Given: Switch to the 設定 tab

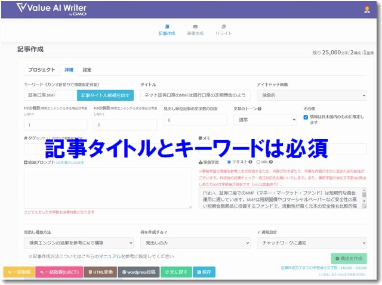Looking at the screenshot, I should click(87, 70).
